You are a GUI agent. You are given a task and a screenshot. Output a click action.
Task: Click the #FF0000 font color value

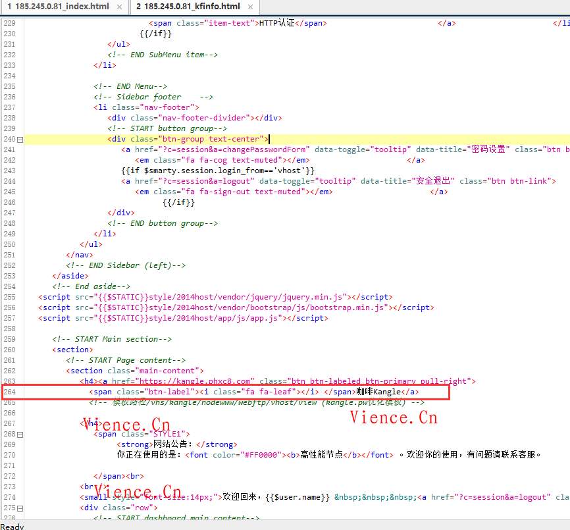coord(261,456)
